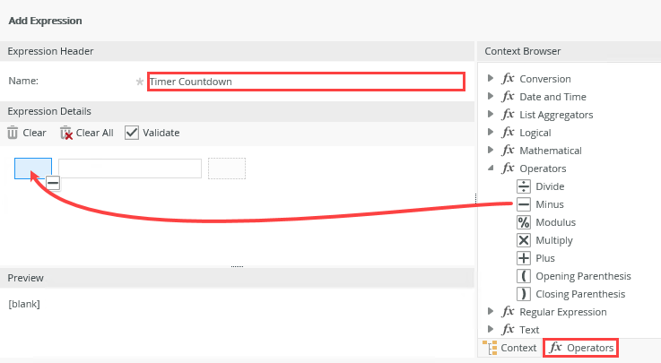Insert a Closing Parenthesis
Image resolution: width=661 pixels, height=363 pixels.
[524, 294]
